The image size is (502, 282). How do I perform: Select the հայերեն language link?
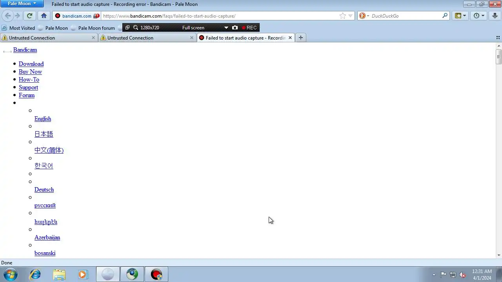(46, 222)
